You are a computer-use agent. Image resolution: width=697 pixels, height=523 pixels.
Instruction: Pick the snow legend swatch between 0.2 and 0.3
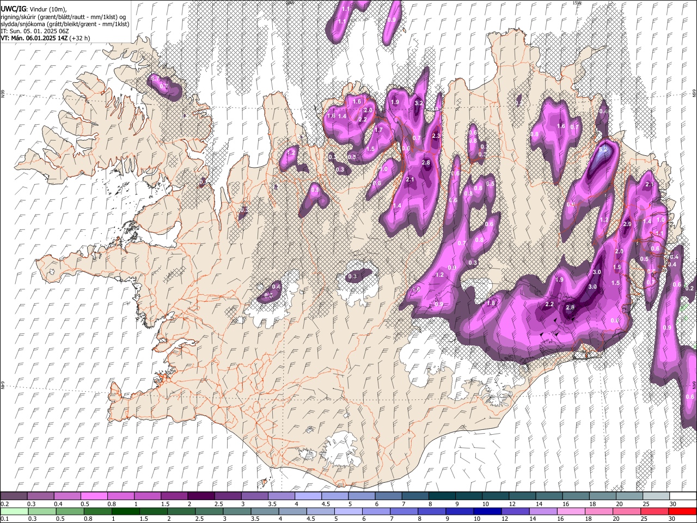[14, 496]
